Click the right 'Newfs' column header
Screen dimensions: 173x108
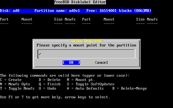point(152,19)
